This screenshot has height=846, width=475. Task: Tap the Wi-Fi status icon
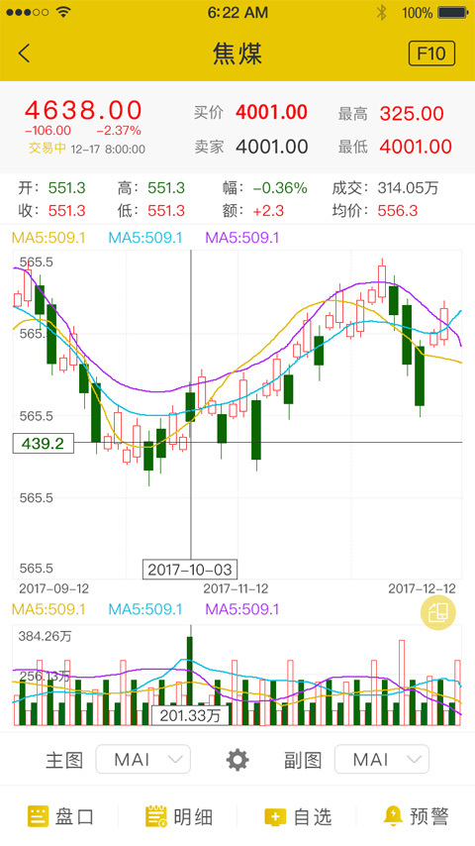(x=63, y=12)
